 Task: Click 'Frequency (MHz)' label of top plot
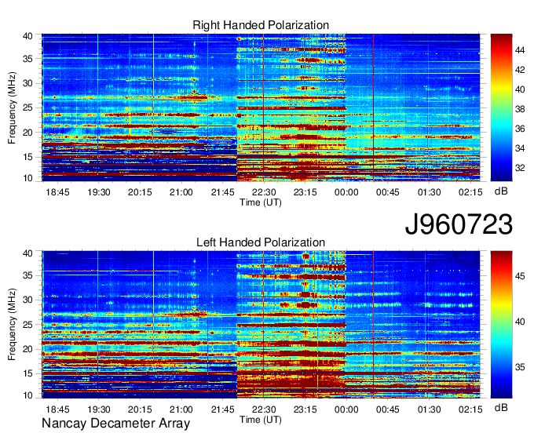[x=12, y=107]
